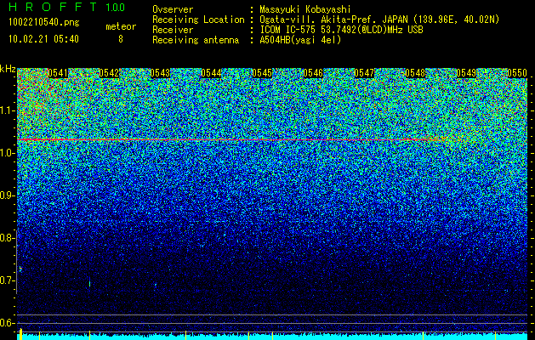
Task: Click the A504HB(yagi 4el) antenna text
Action: [300, 40]
